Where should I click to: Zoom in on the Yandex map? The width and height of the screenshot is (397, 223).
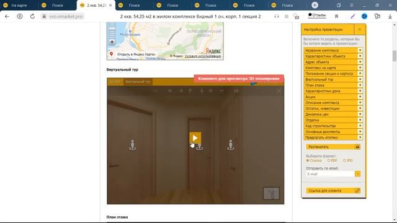(x=112, y=42)
